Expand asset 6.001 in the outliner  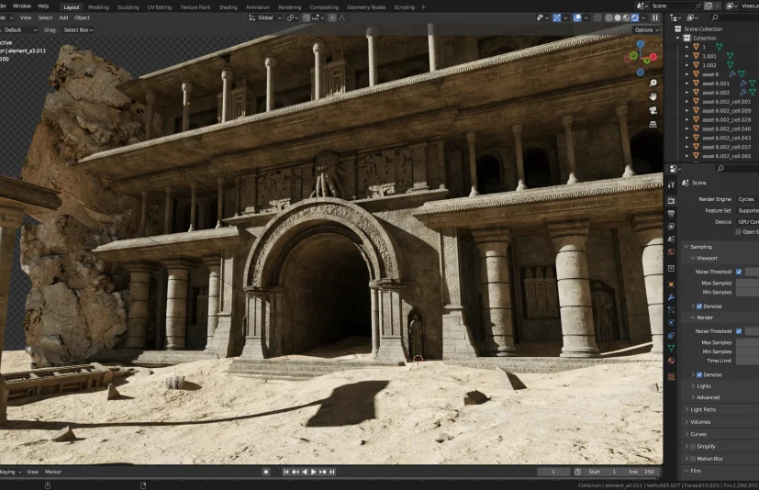(x=686, y=84)
